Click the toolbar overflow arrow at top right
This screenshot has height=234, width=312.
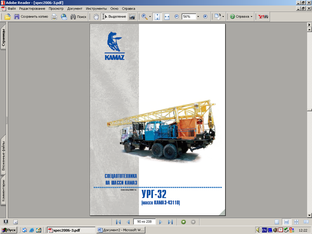309,25
